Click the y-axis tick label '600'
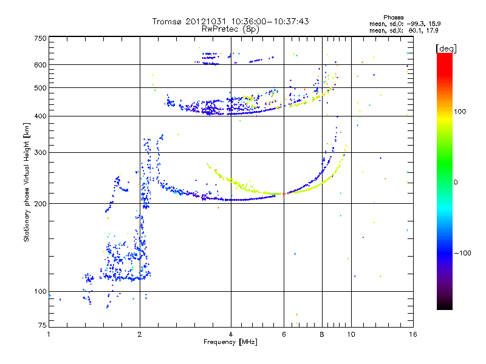 tap(41, 65)
